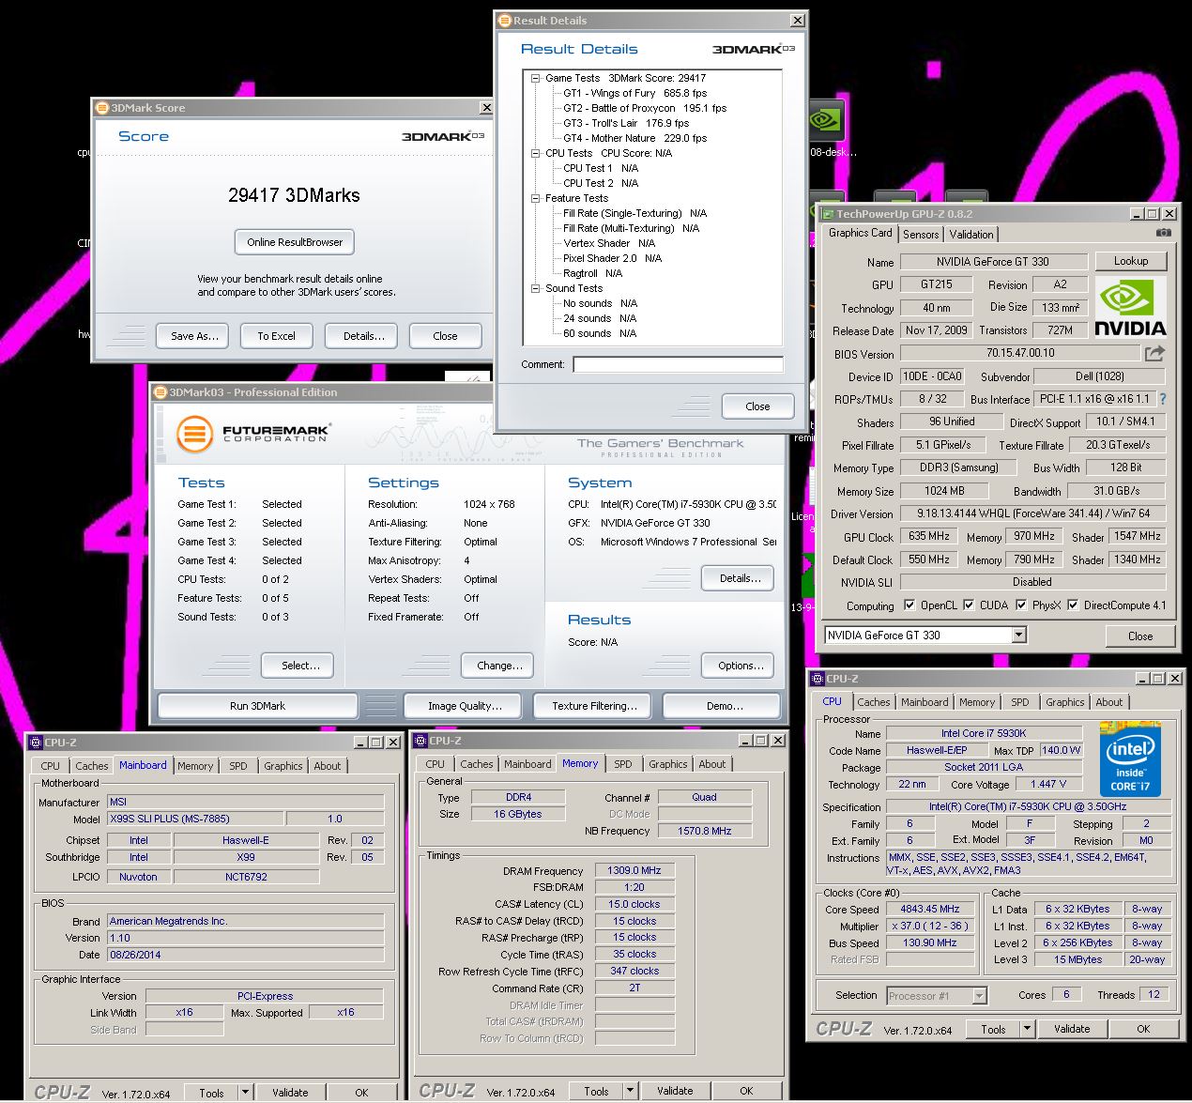Viewport: 1192px width, 1103px height.
Task: Select GT3 - Troll's Lair result
Action: pos(626,123)
